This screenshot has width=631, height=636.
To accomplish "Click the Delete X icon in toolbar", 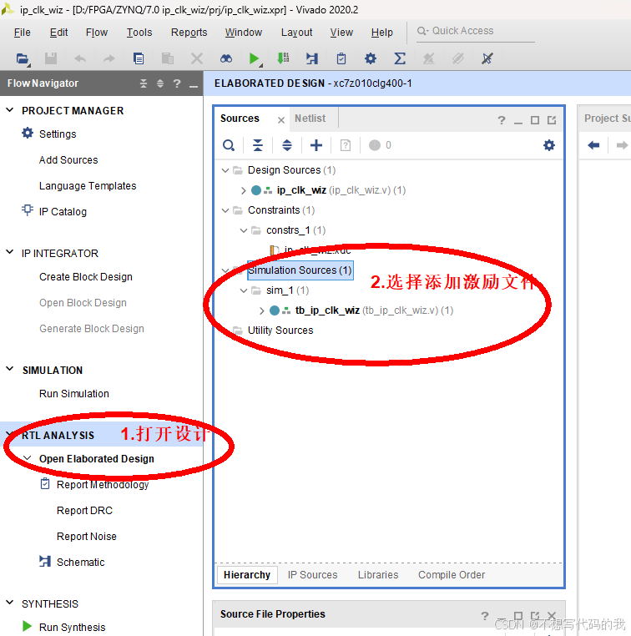I will point(197,58).
